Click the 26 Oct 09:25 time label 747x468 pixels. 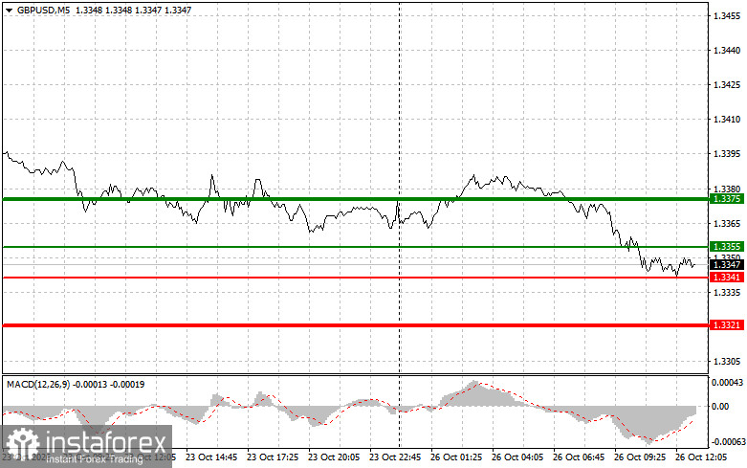[640, 457]
